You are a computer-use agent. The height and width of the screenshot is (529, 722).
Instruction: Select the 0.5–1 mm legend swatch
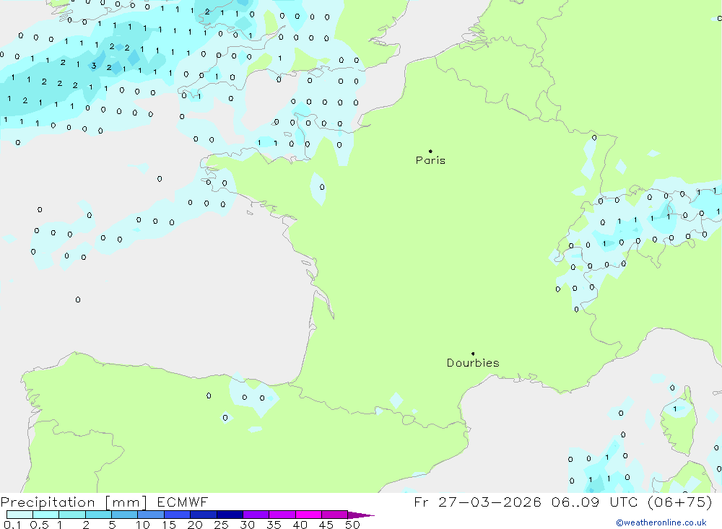coord(46,515)
